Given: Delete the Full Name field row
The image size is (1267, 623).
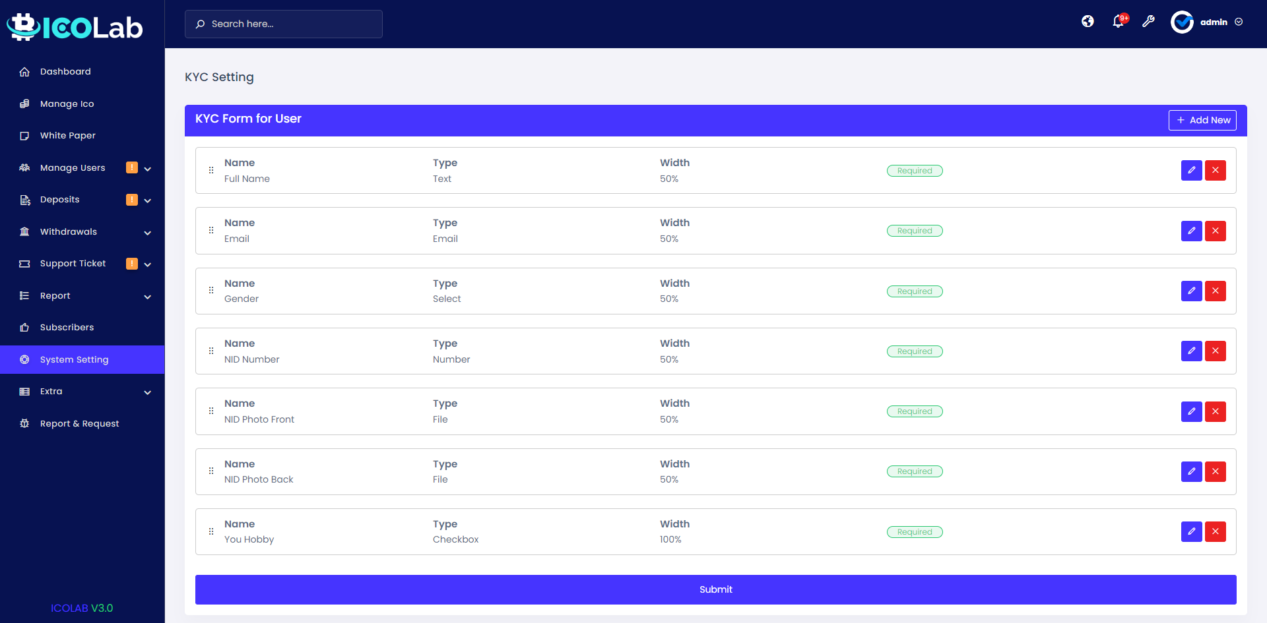Looking at the screenshot, I should [1215, 170].
